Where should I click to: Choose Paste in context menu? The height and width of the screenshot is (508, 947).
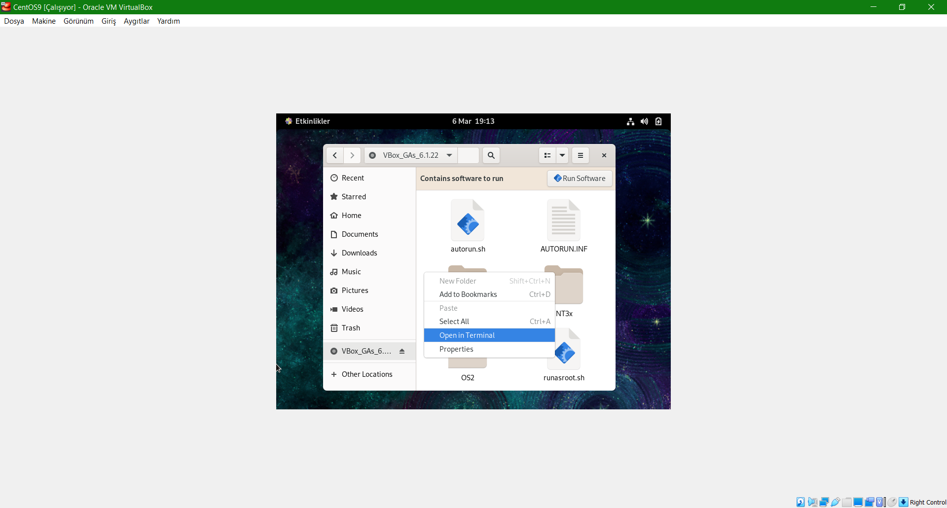tap(489, 308)
